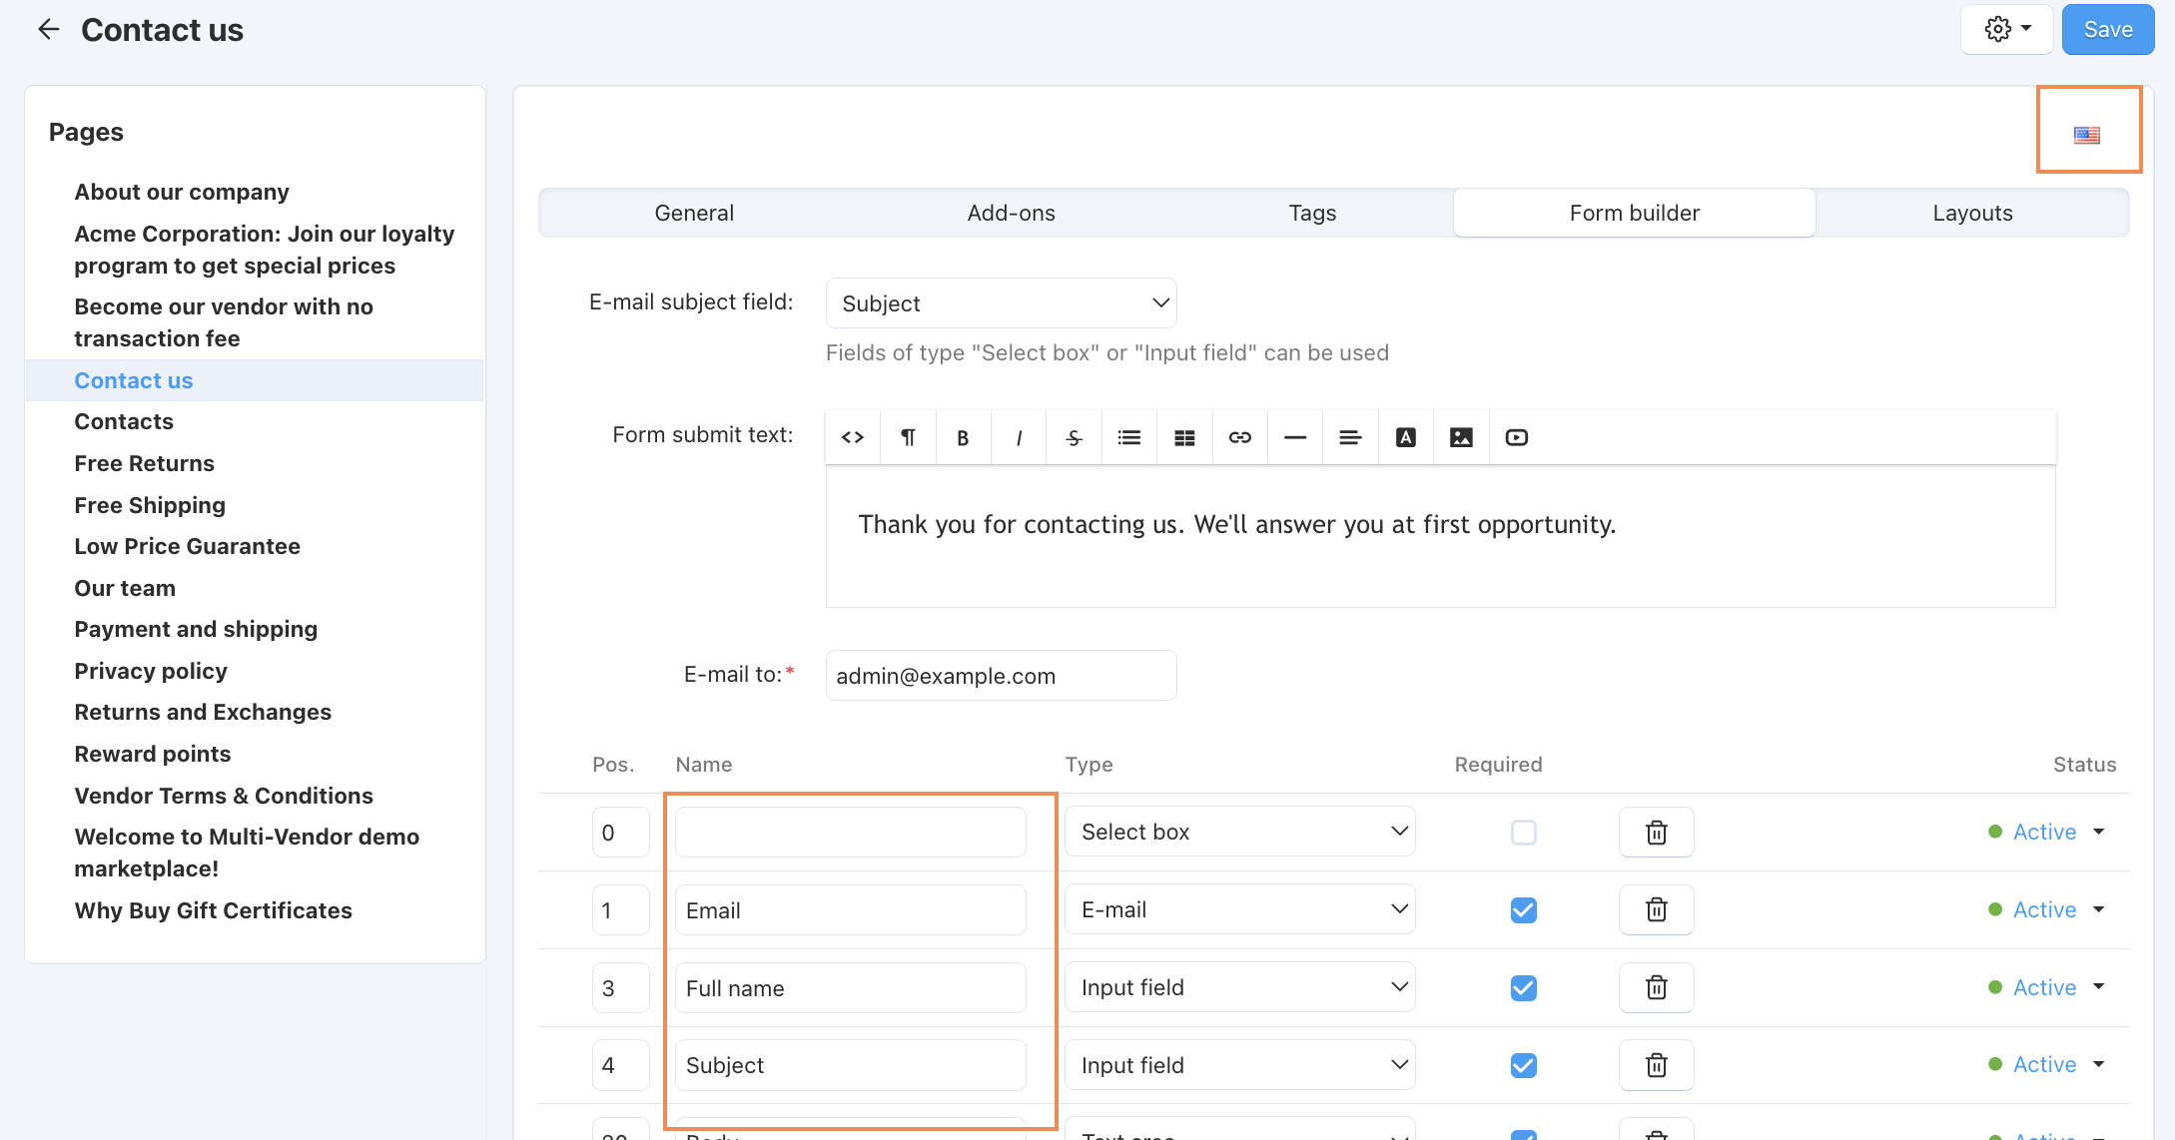Open the Returns and Exchanges page
The image size is (2175, 1140).
tap(203, 712)
